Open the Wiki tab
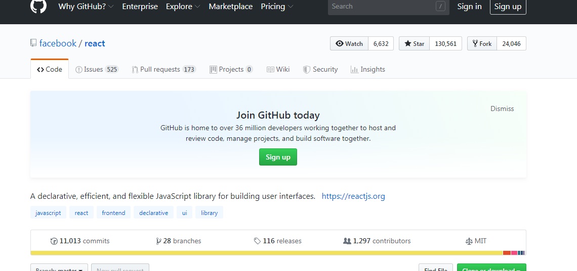577x271 pixels. 278,69
